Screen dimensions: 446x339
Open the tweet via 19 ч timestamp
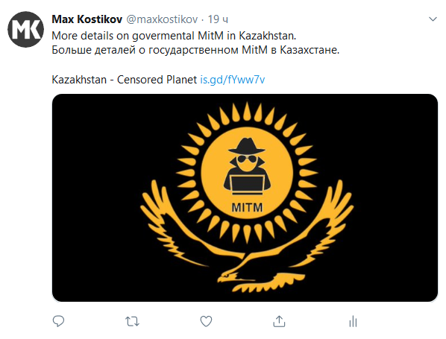218,19
